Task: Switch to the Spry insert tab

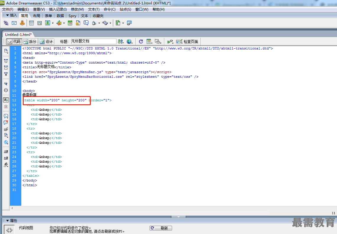Action: click(72, 16)
